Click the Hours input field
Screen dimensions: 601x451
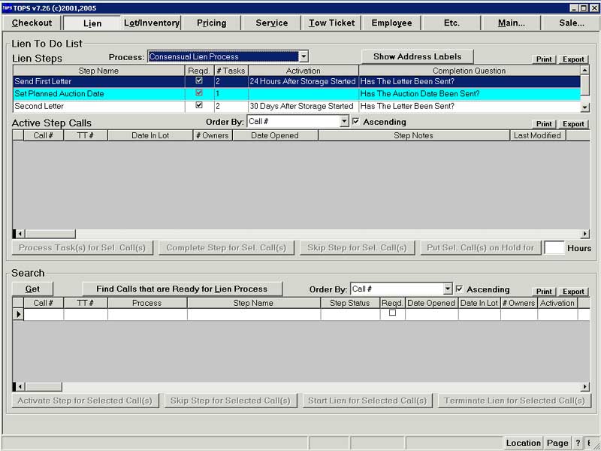[x=554, y=248]
